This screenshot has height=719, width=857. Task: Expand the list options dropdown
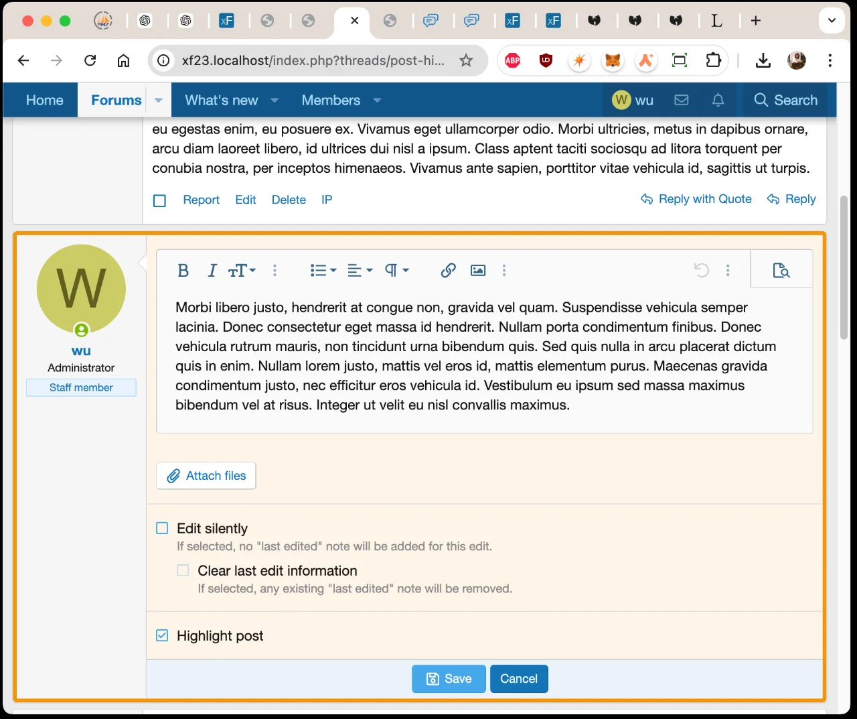(x=323, y=271)
